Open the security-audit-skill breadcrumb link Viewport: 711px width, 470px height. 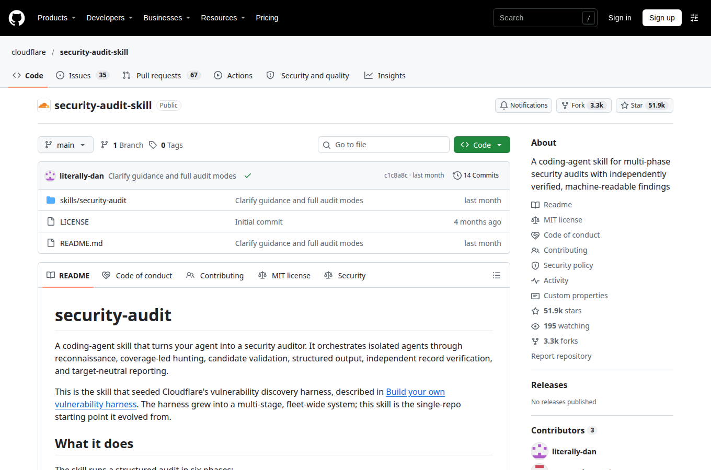click(x=94, y=52)
